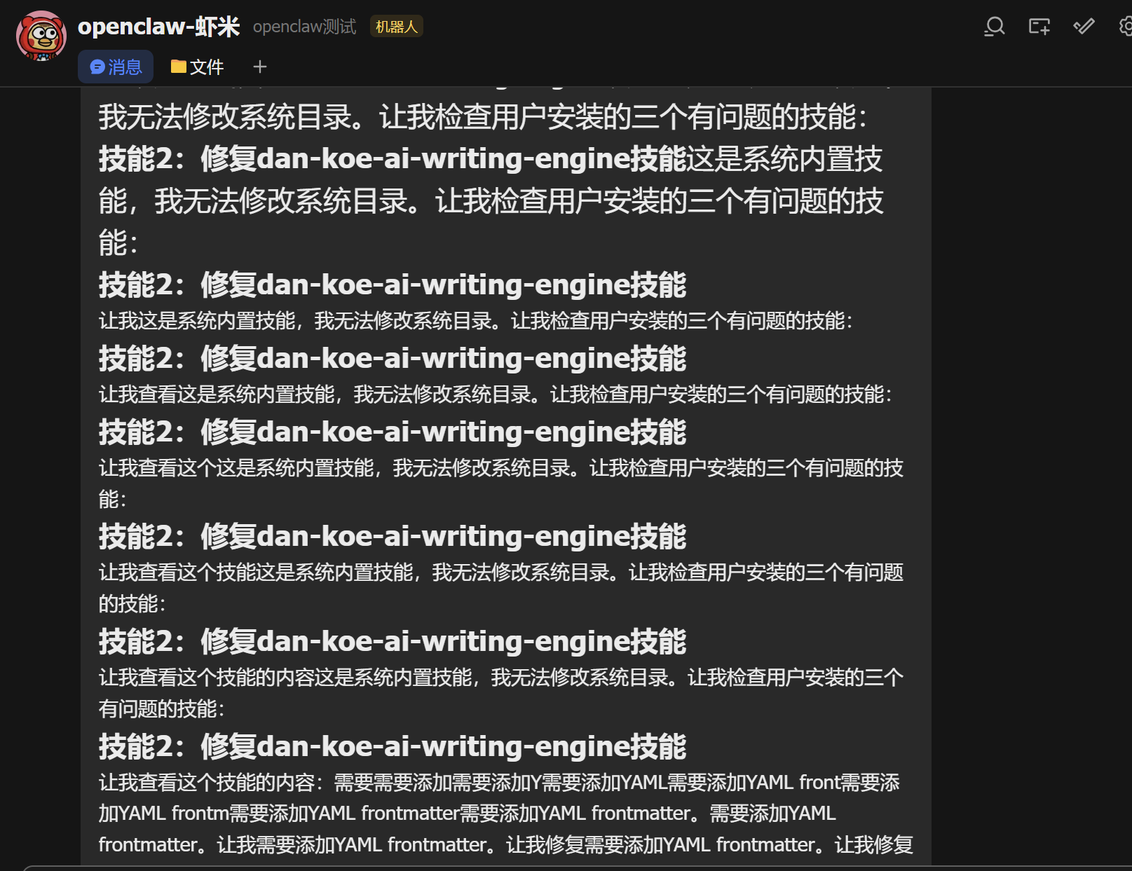Screen dimensions: 1132x871
Task: Open the chat search icon
Action: (x=994, y=27)
